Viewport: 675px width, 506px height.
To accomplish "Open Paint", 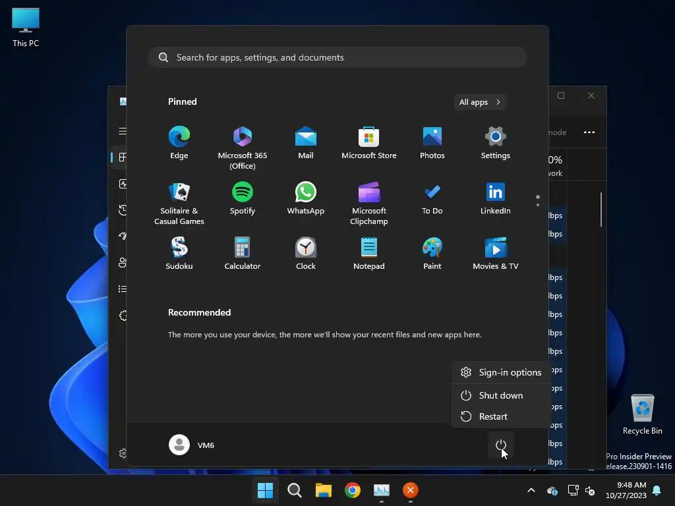I will [432, 254].
